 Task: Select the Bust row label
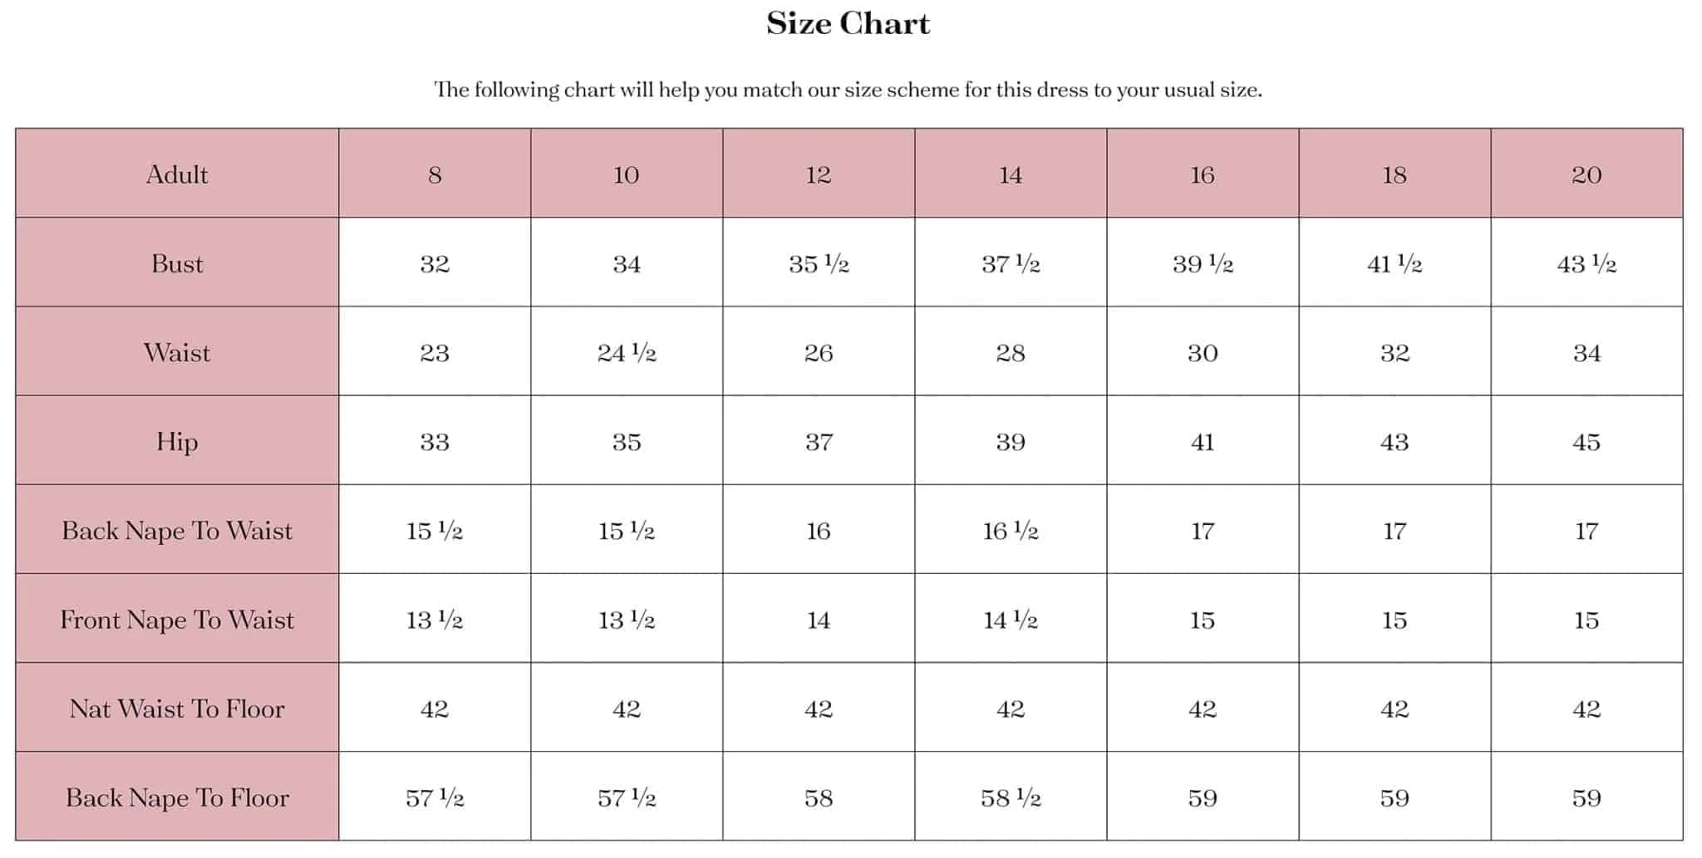point(177,262)
